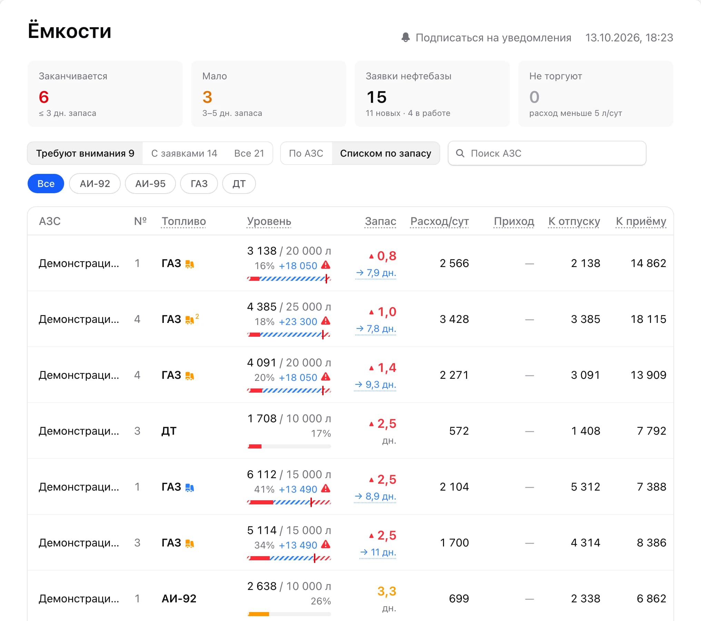Click the level bar of the 1 708 / 10 000 л ДТ row

pyautogui.click(x=289, y=446)
